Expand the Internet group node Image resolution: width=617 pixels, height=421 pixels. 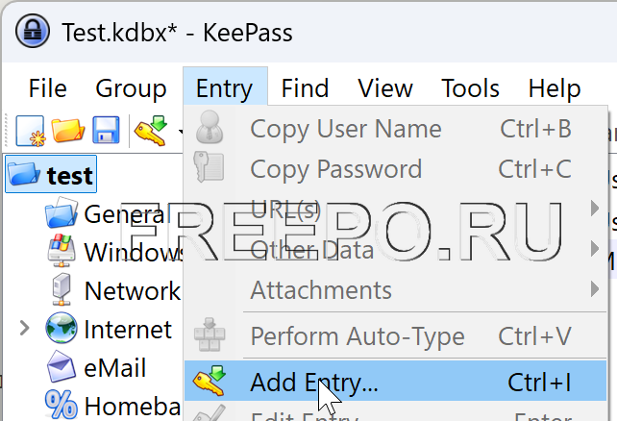pyautogui.click(x=24, y=328)
